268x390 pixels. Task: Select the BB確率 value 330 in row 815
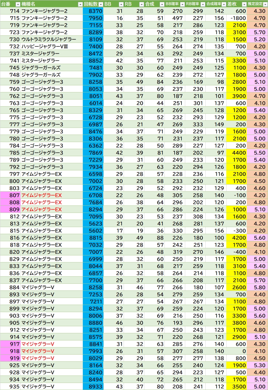175,231
